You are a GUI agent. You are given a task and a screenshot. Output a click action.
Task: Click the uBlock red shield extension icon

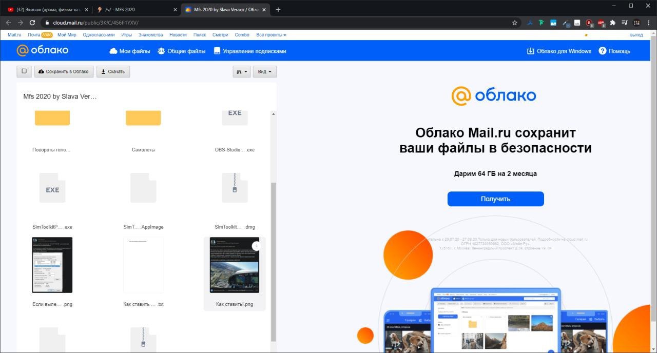(589, 23)
